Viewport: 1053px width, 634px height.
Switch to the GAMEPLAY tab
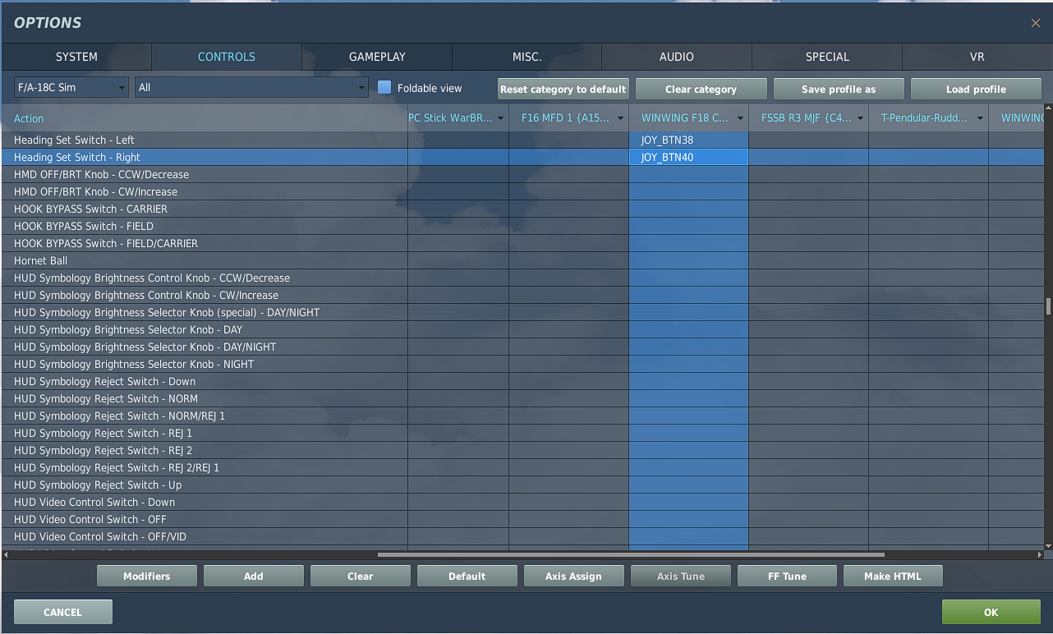pyautogui.click(x=377, y=57)
